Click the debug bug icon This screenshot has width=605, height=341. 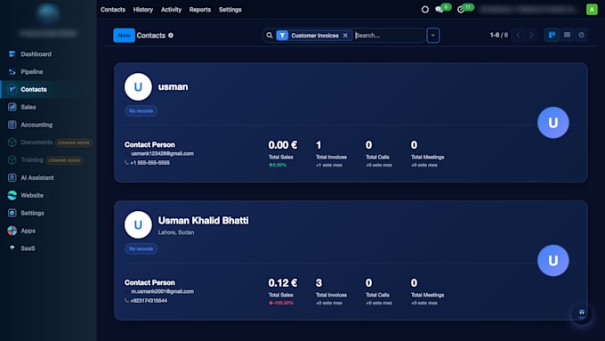pos(424,9)
